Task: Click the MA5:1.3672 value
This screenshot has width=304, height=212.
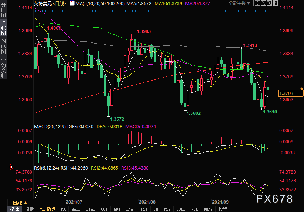Action: coord(139,3)
